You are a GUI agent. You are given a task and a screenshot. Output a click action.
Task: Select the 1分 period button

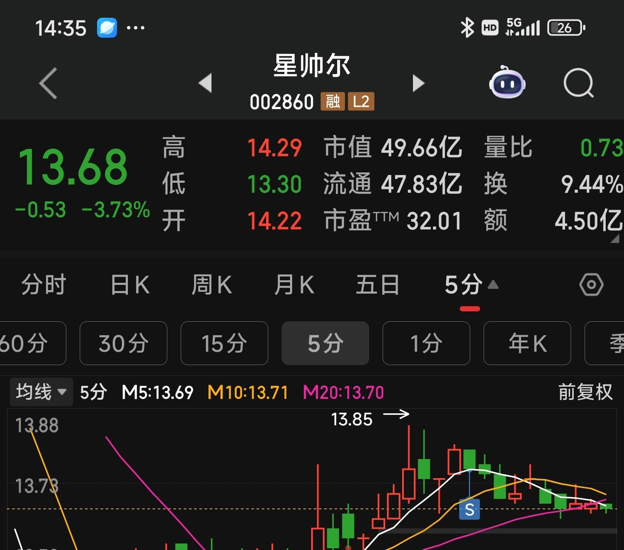click(426, 343)
